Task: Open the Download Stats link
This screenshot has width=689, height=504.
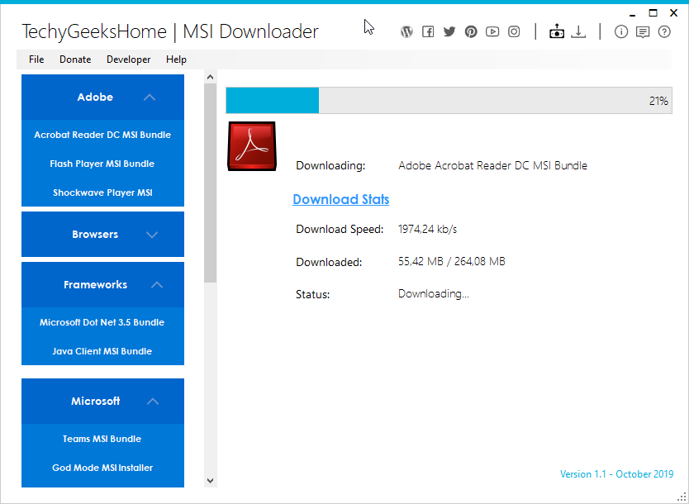Action: click(341, 199)
